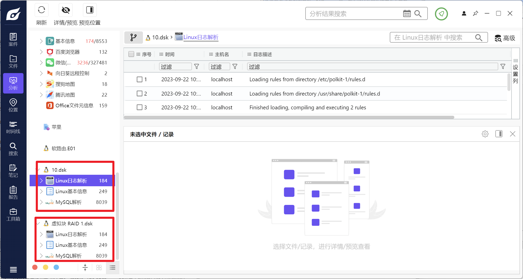Open the 工具箱 section in sidebar
The image size is (523, 279).
point(13,215)
